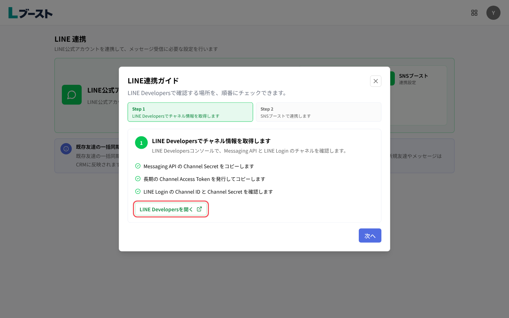Click the LINE 連携 page heading

tap(70, 39)
